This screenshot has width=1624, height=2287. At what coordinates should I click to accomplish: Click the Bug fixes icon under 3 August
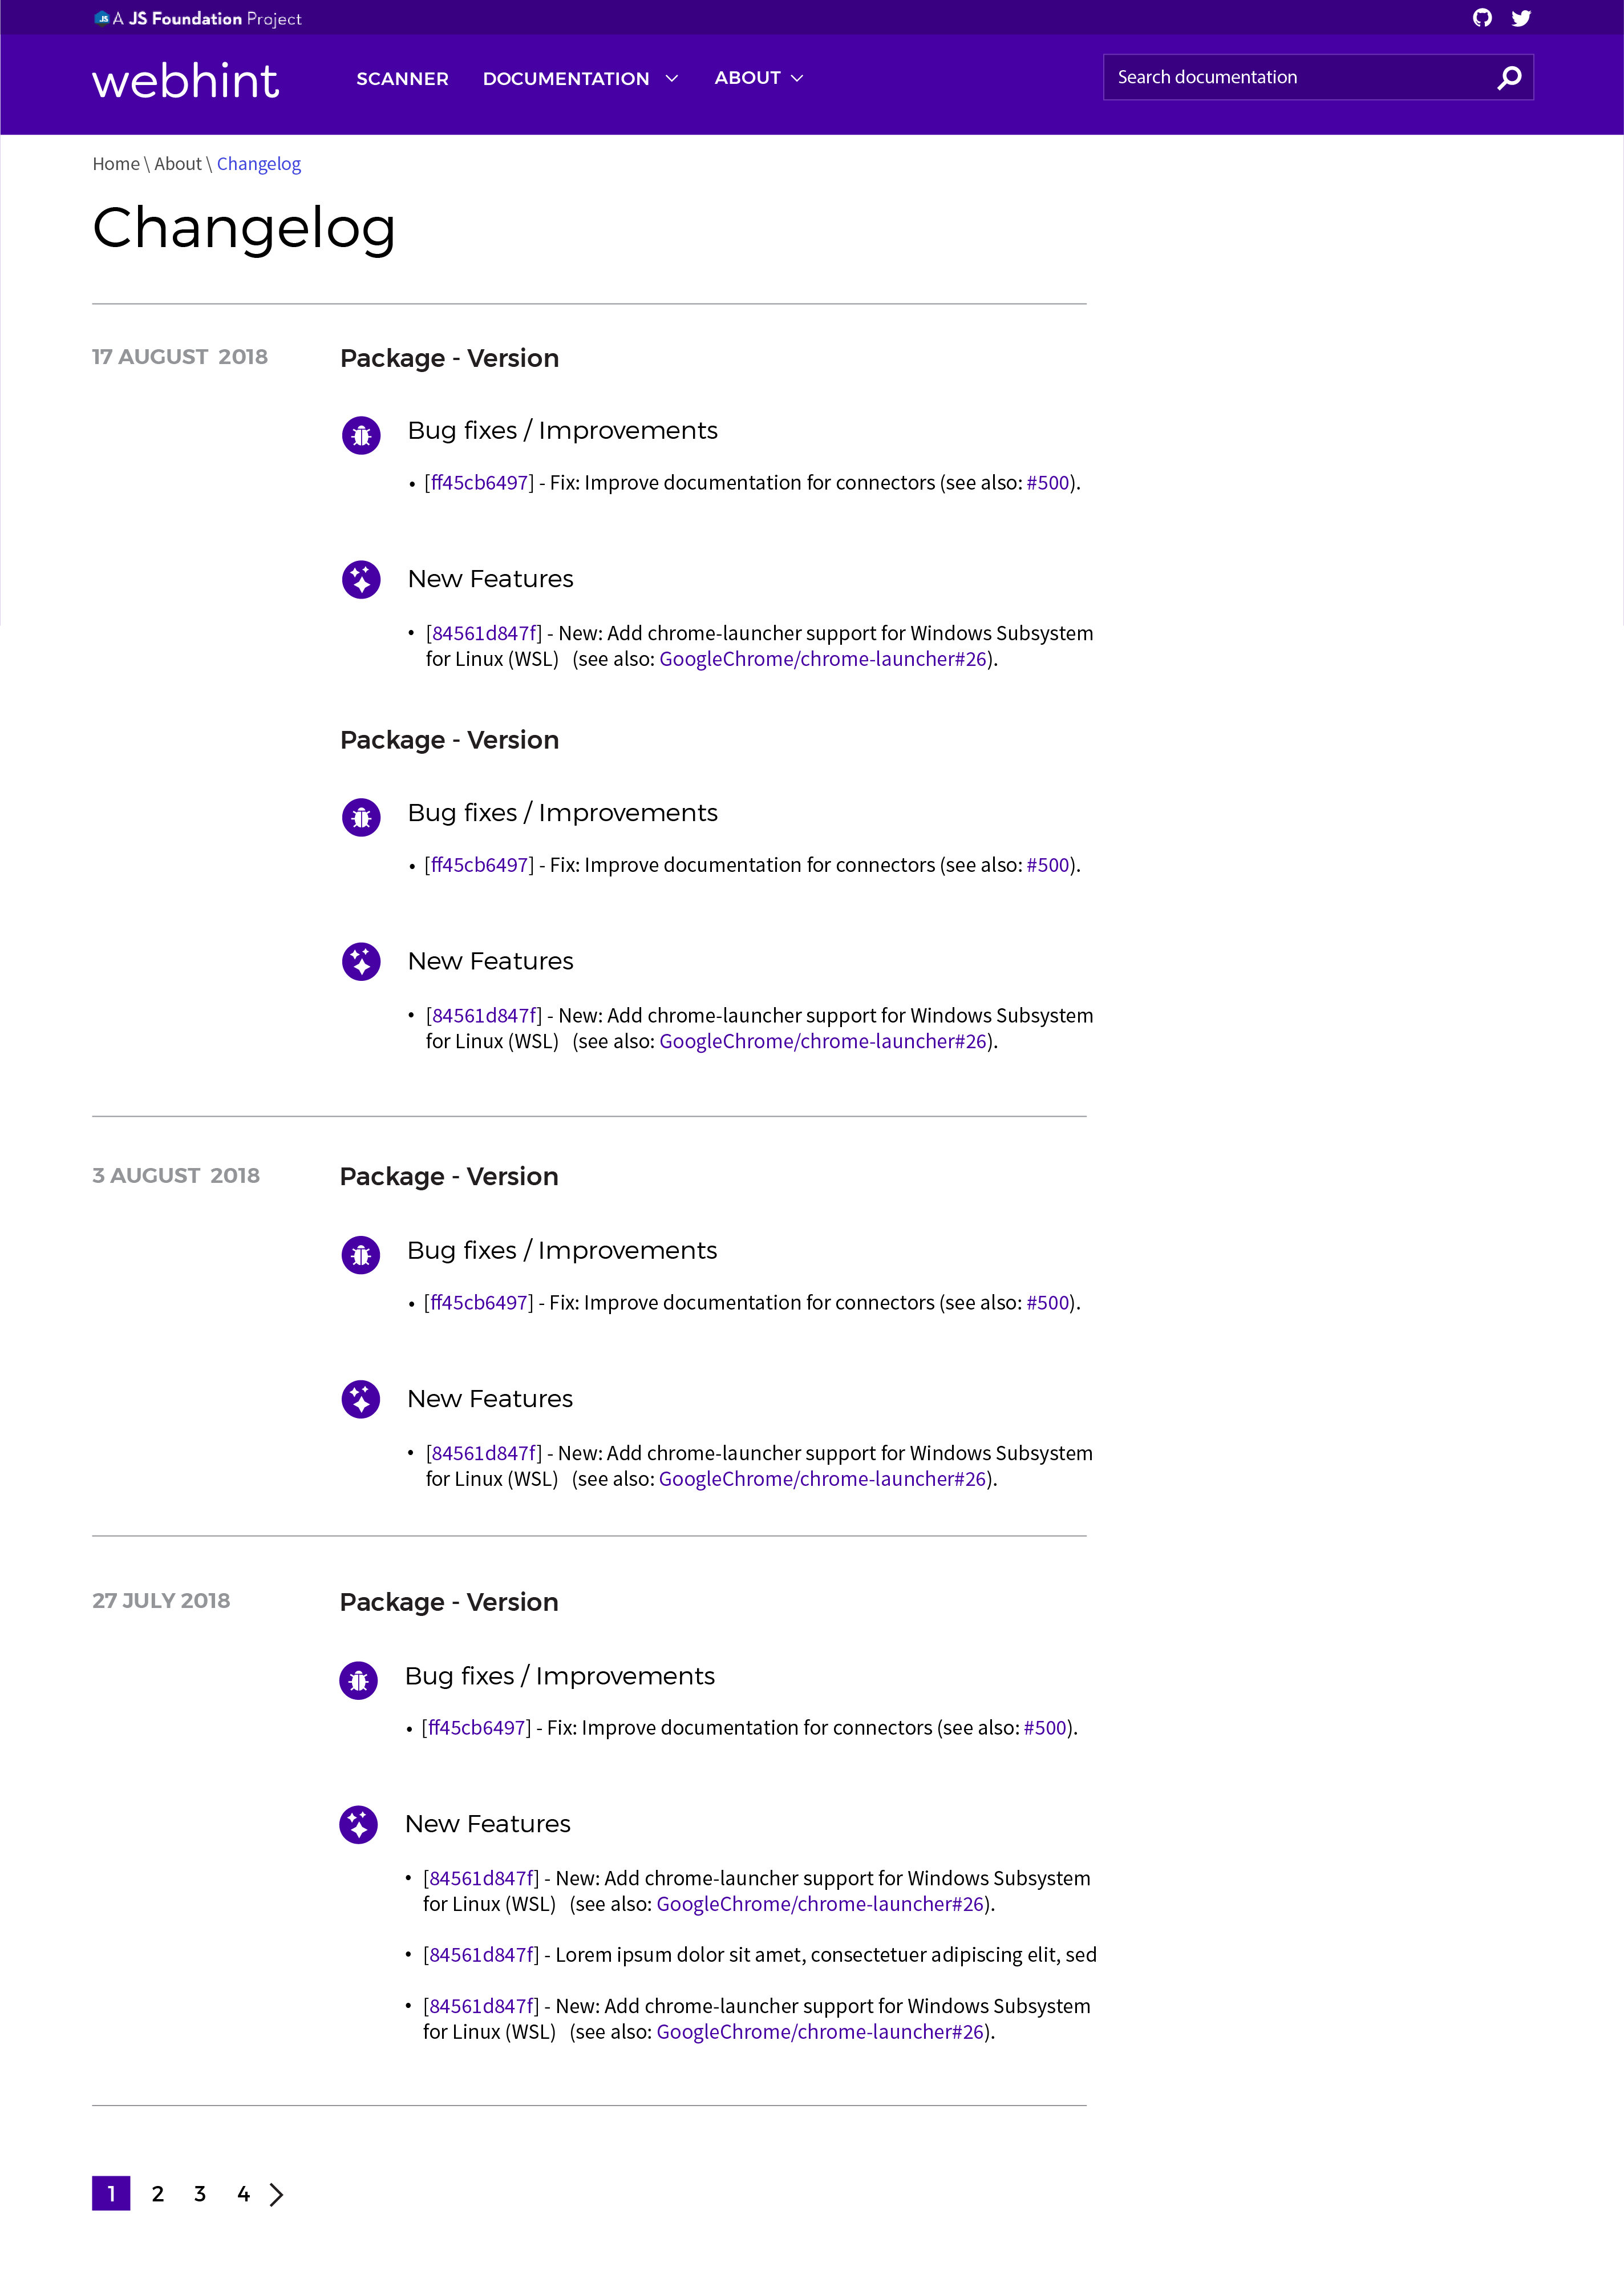(361, 1255)
